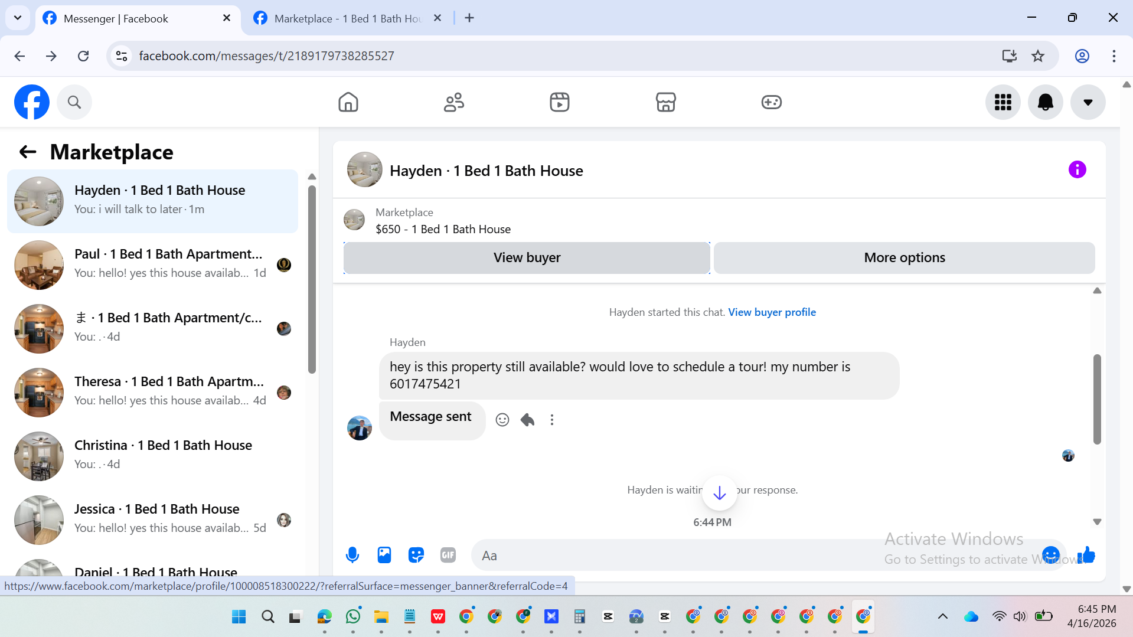The width and height of the screenshot is (1133, 637).
Task: Choose a GIF icon
Action: [448, 555]
